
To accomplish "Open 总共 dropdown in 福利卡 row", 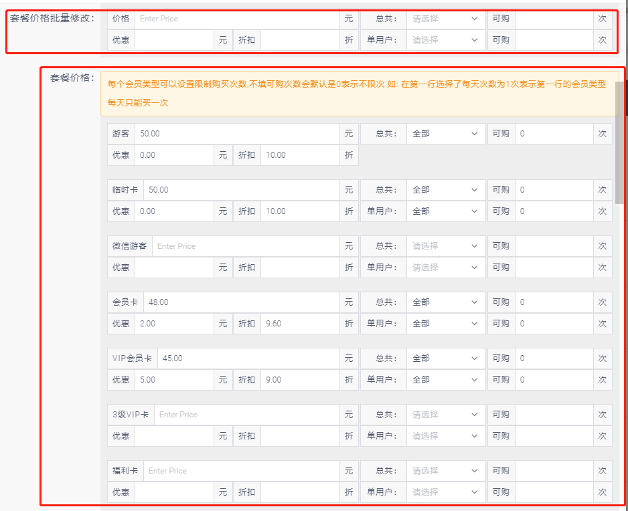I will pos(446,471).
